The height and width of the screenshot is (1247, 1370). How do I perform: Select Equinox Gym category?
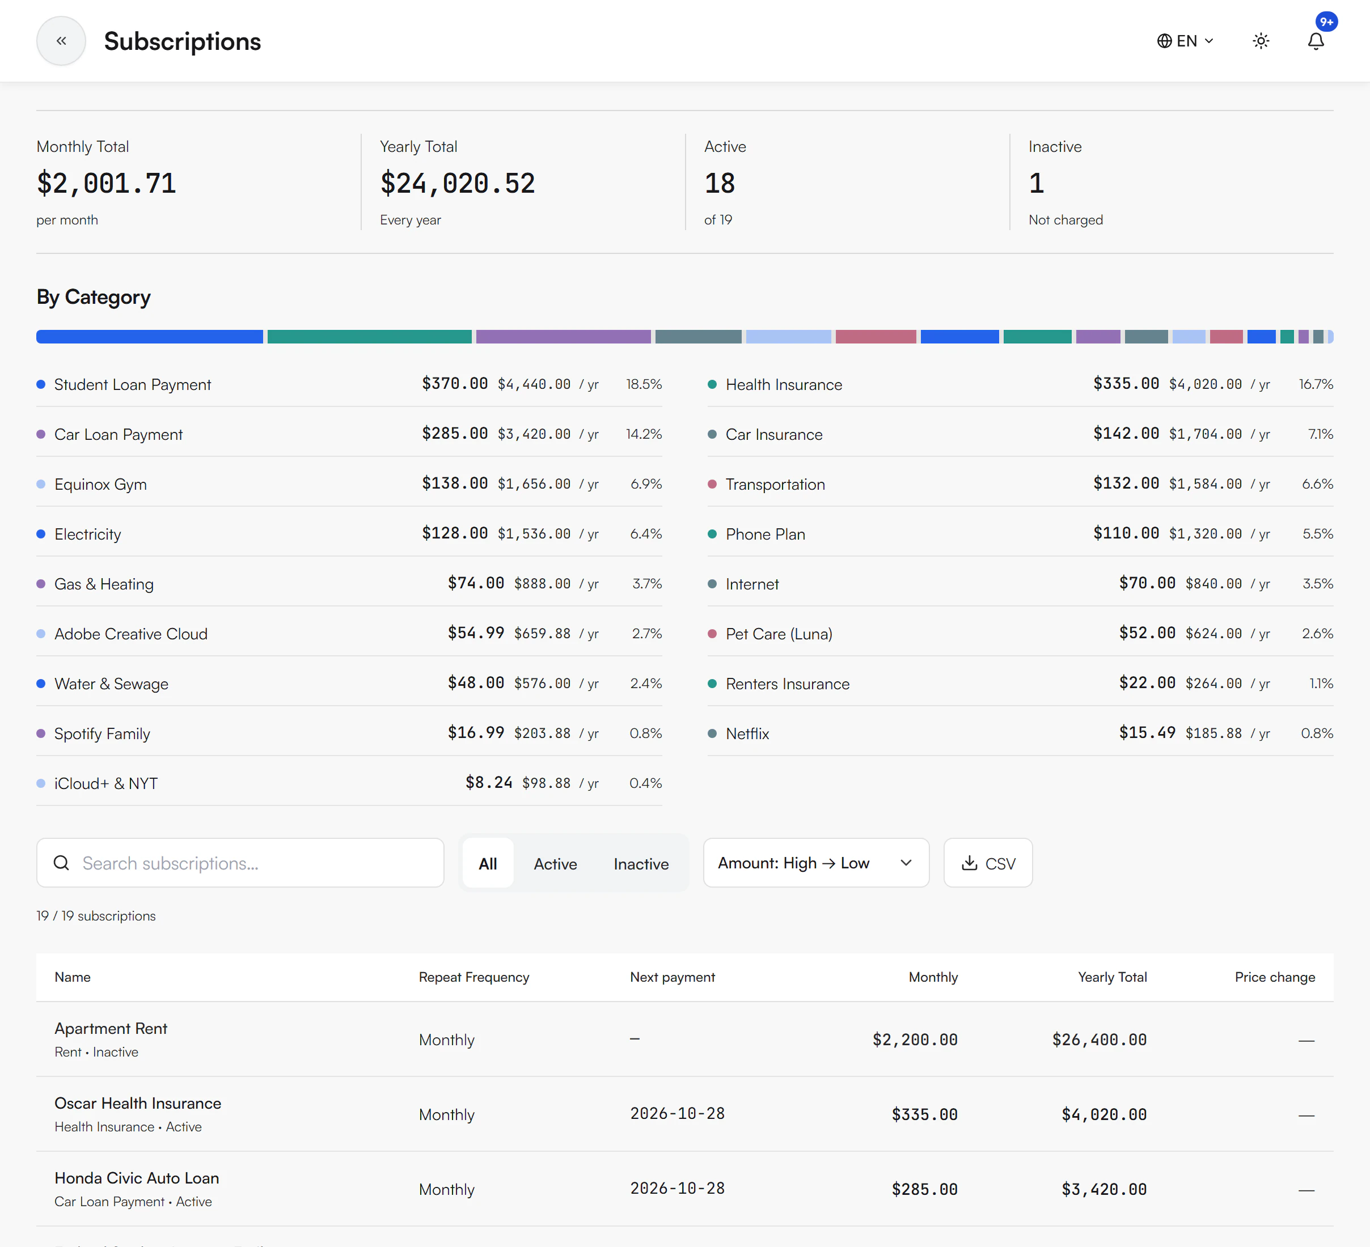coord(349,483)
